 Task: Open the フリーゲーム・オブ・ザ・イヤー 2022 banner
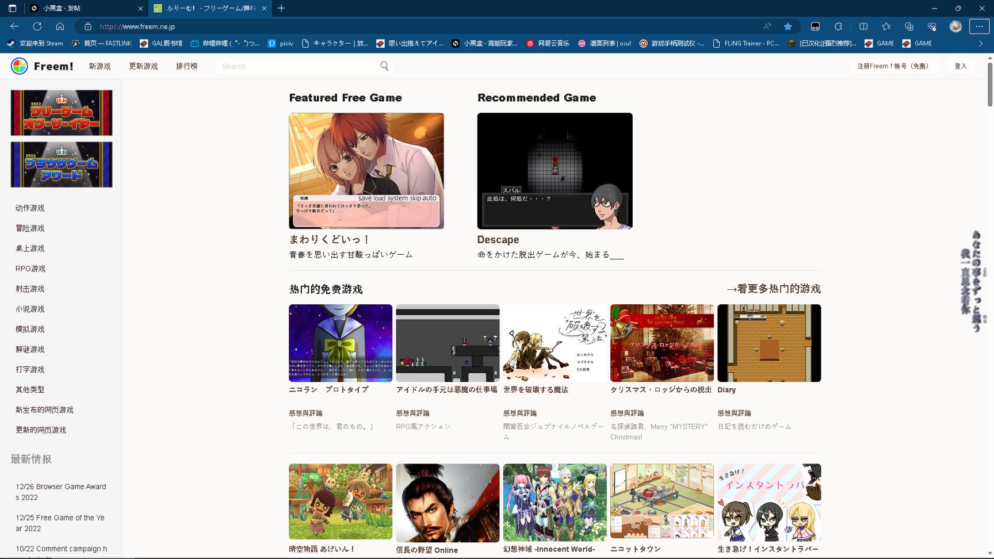click(62, 113)
